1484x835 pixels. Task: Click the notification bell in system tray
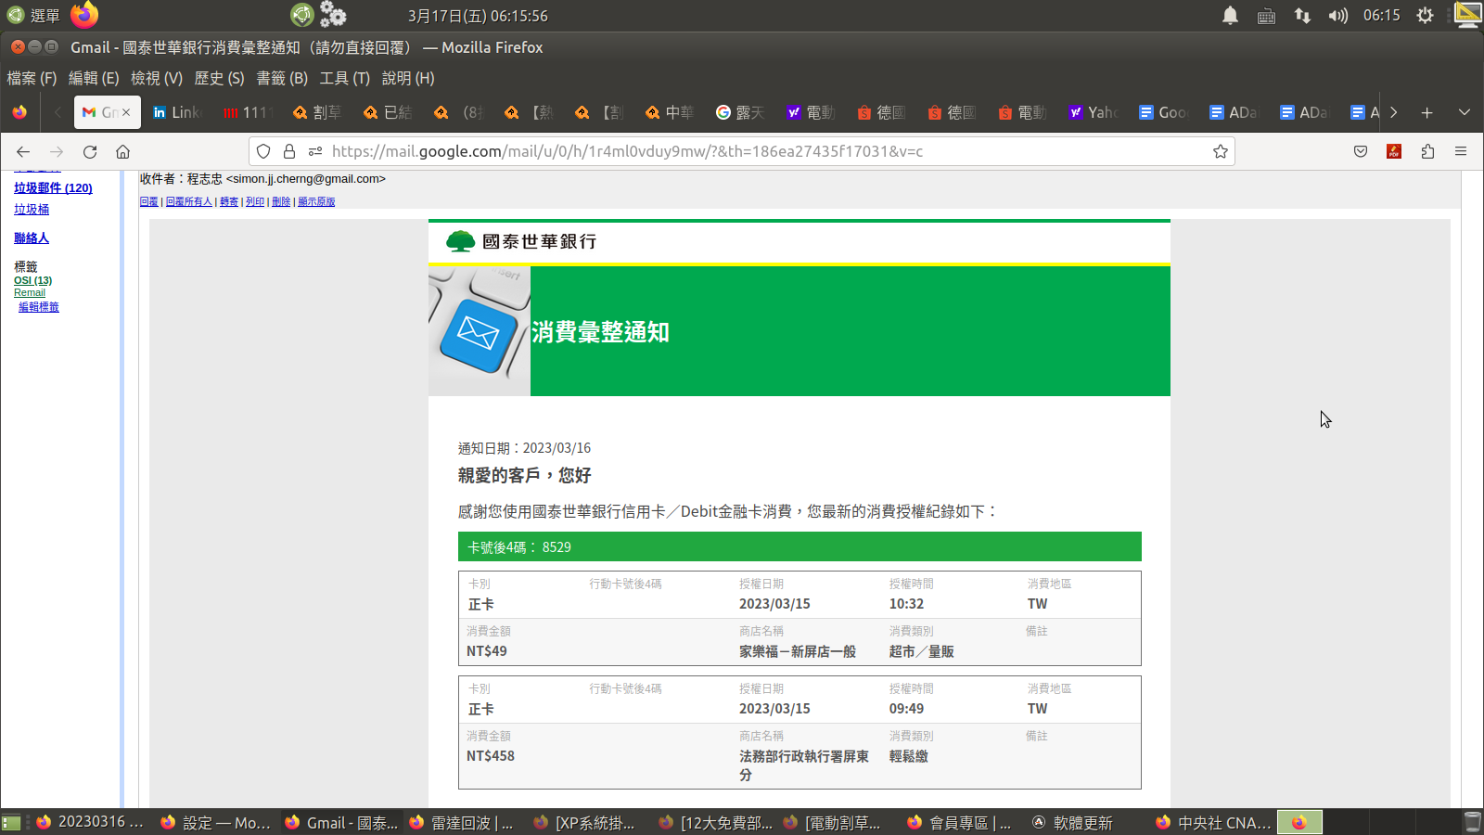(1230, 16)
